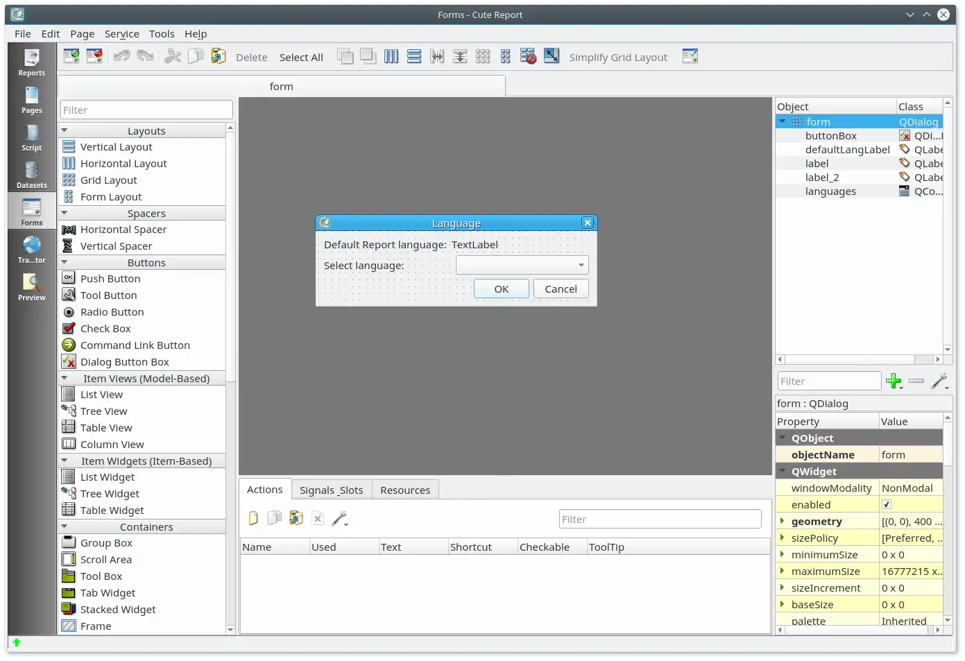
Task: Select languages in the object tree
Action: (x=830, y=191)
